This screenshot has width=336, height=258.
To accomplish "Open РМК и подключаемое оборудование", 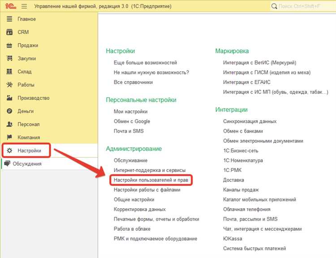I will click(155, 239).
